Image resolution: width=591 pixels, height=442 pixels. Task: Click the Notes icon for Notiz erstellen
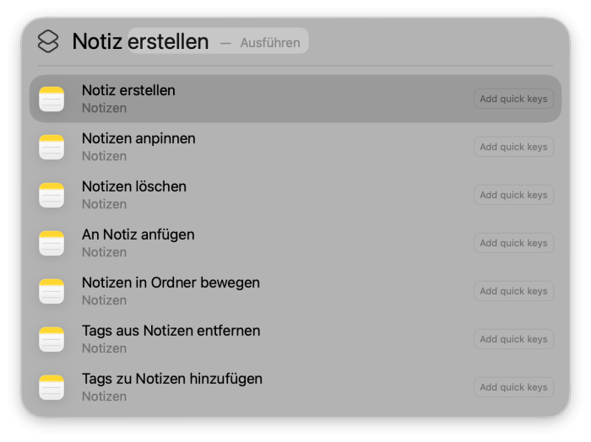(52, 99)
